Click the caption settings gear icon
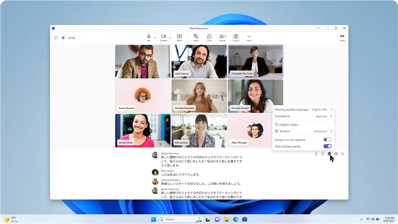 point(329,154)
